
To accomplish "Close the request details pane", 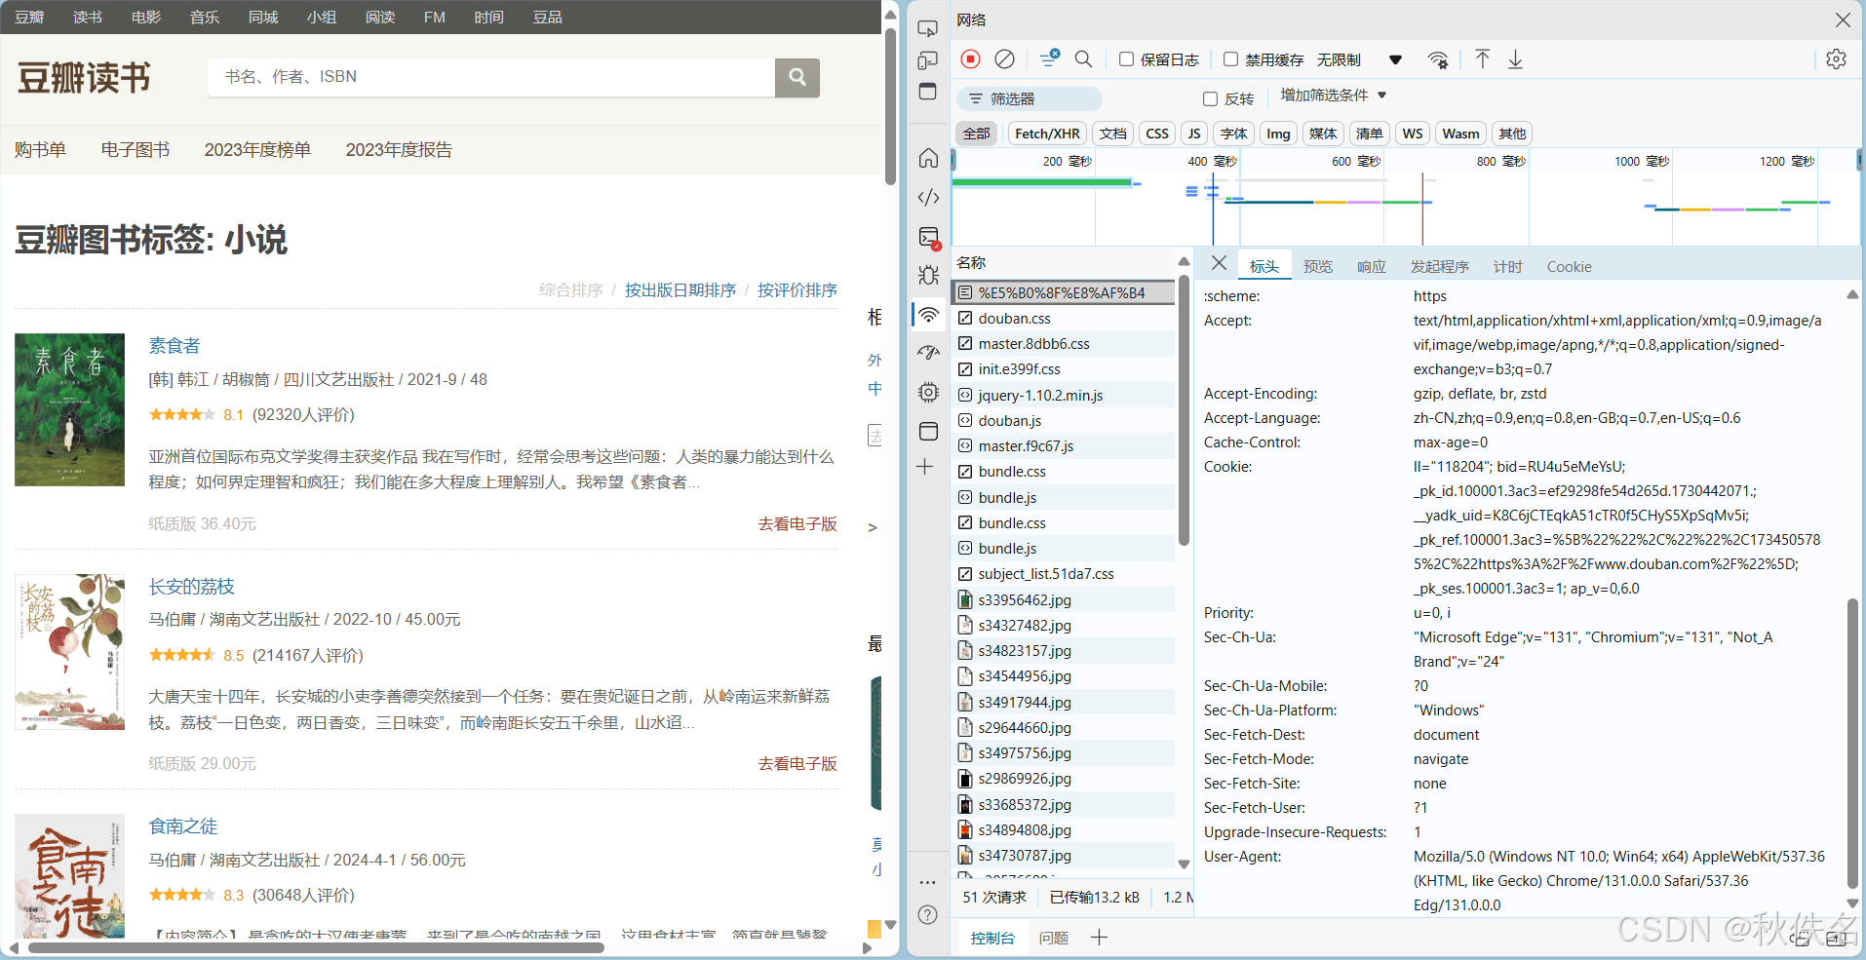I will click(1219, 263).
